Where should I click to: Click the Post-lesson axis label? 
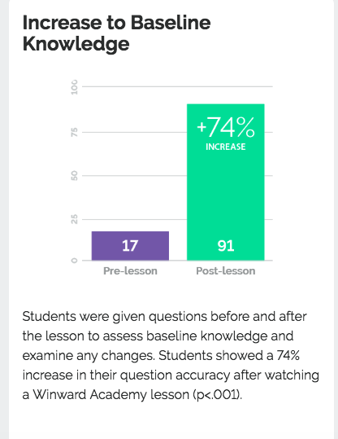(x=226, y=271)
